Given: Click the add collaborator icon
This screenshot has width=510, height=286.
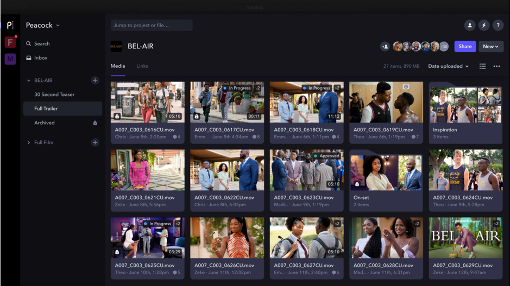Looking at the screenshot, I should [x=385, y=47].
